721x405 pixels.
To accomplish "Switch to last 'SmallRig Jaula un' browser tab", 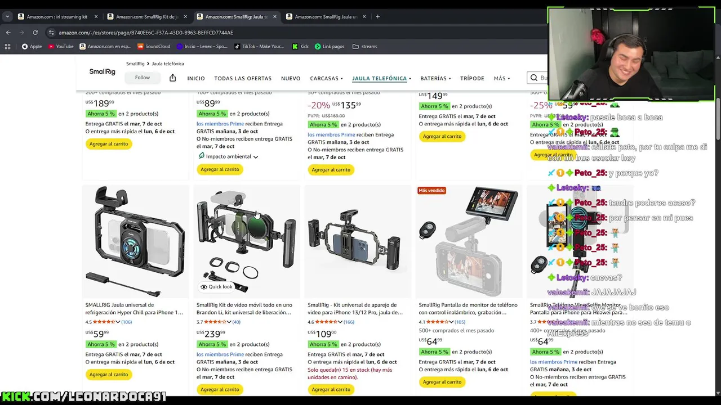I will (x=326, y=16).
